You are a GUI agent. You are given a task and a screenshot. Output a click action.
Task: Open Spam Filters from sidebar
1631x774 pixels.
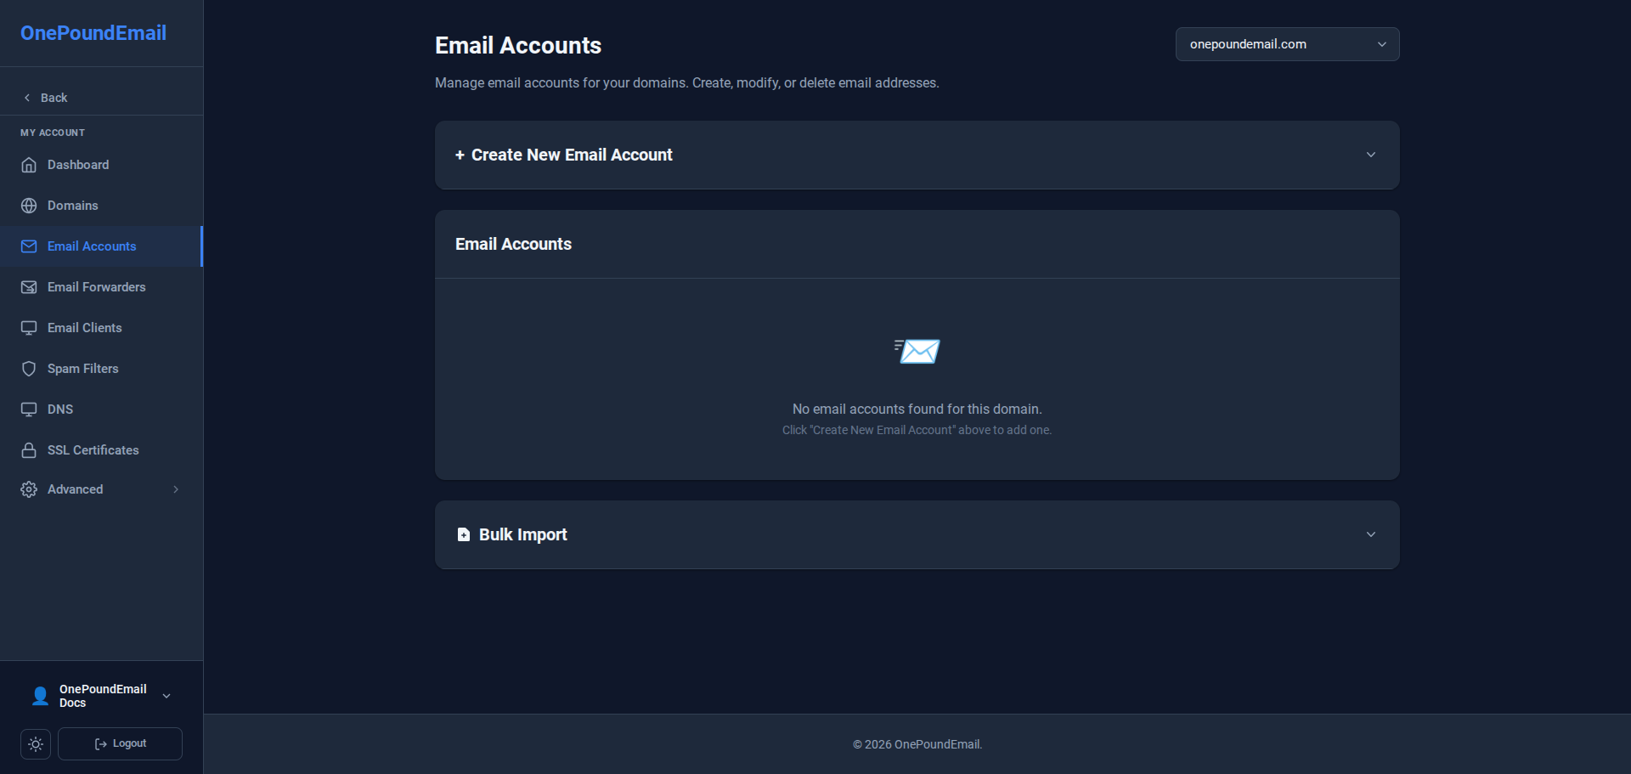(82, 369)
